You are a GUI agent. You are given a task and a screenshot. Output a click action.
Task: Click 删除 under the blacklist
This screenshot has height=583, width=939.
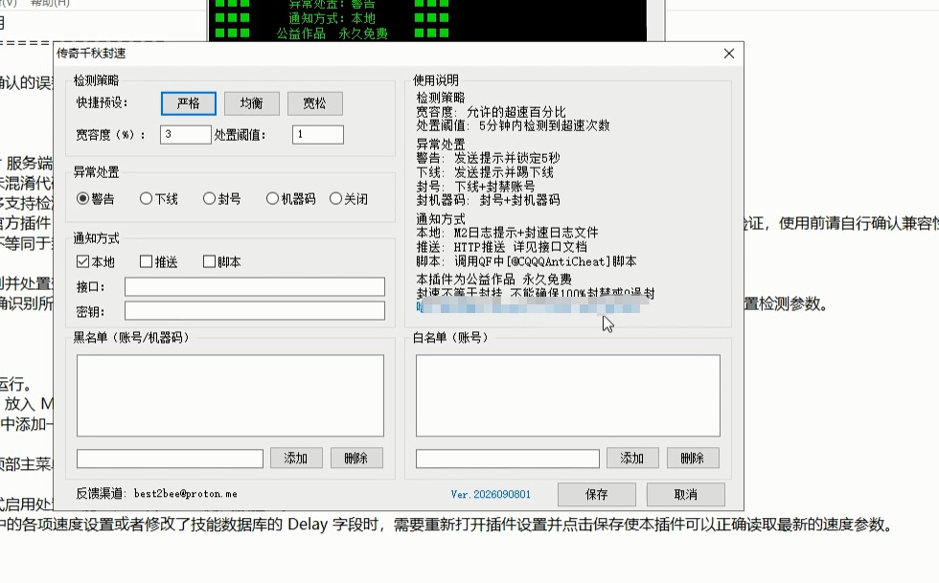click(x=356, y=459)
